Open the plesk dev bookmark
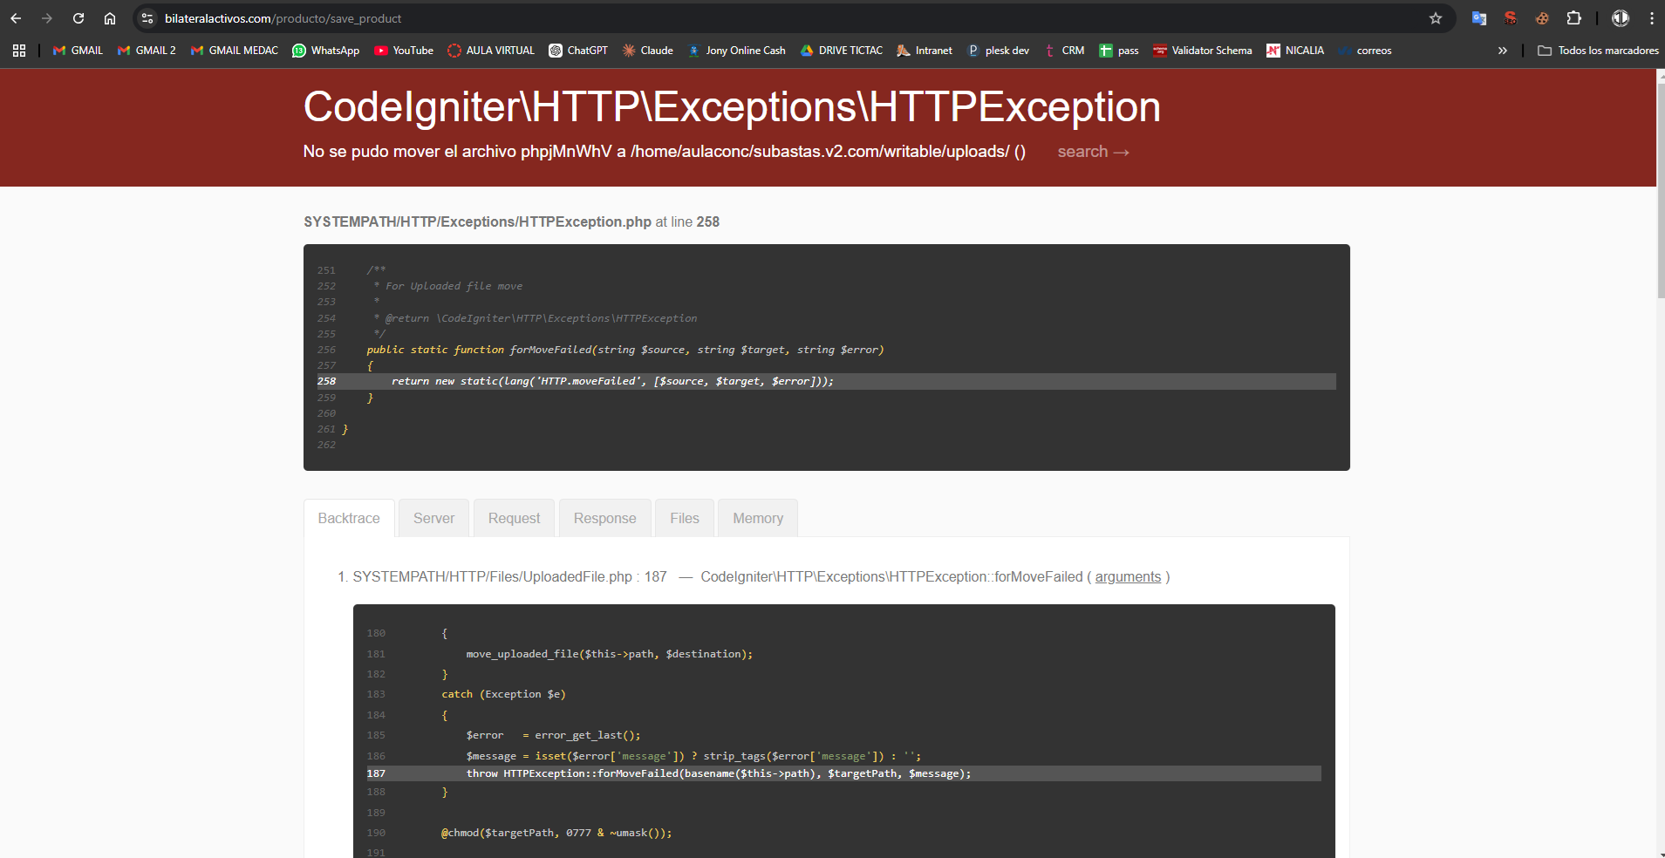The height and width of the screenshot is (858, 1665). (x=999, y=51)
